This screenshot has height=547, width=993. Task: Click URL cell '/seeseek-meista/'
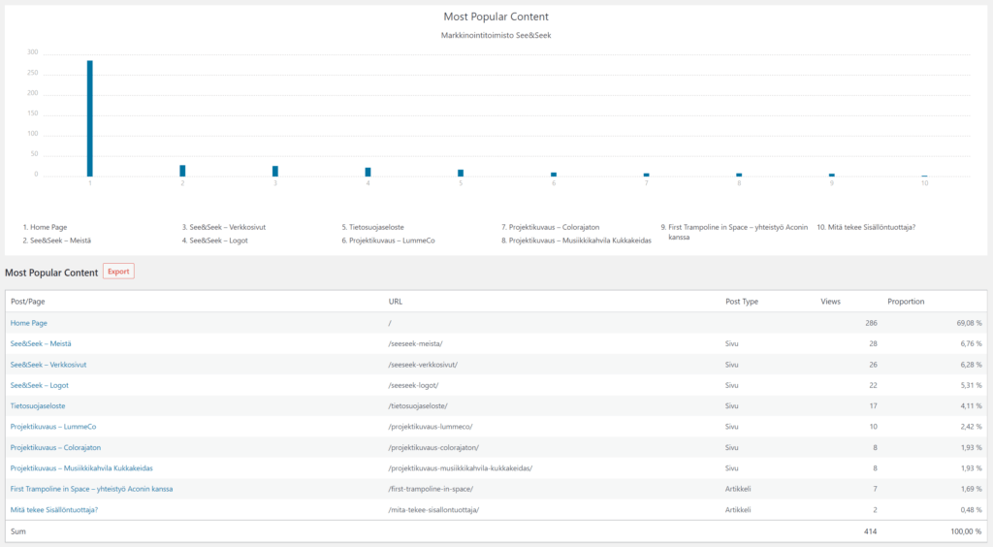pos(415,343)
